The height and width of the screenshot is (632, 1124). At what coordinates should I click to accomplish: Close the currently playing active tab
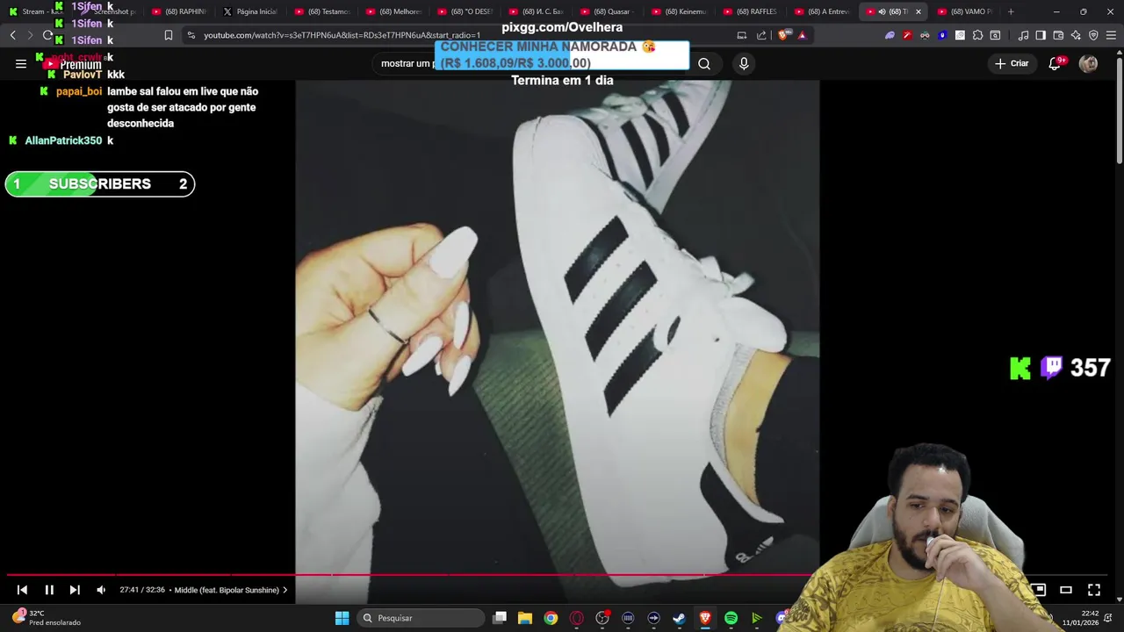919,11
